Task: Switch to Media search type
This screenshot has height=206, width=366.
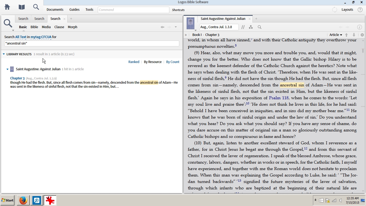Action: pyautogui.click(x=46, y=27)
